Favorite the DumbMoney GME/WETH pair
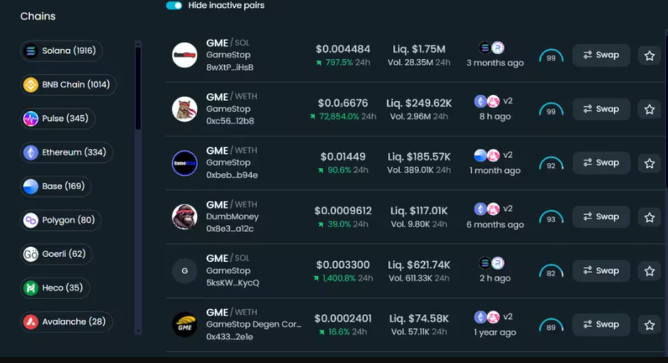 click(650, 217)
